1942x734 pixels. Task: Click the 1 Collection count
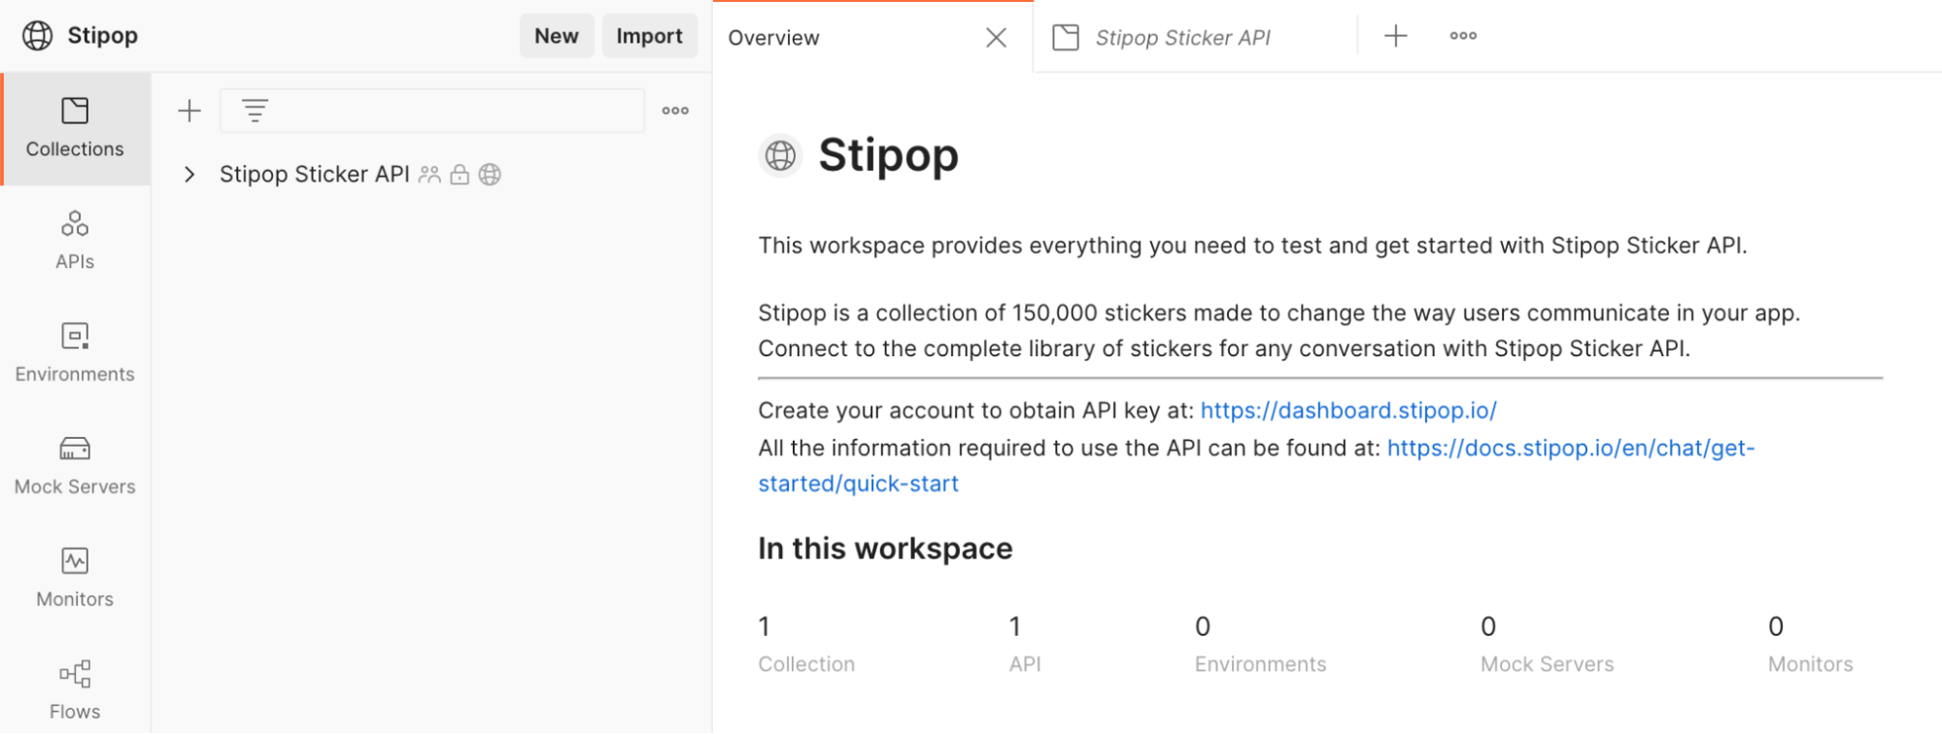[806, 645]
